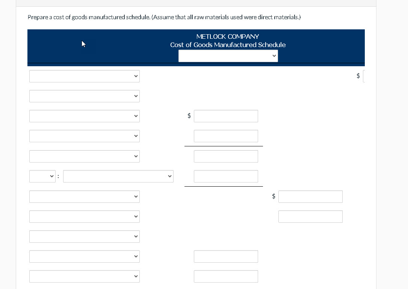Screen dimensions: 408x289
Task: Click the bottom amount field in the middle column
Action: [226, 276]
